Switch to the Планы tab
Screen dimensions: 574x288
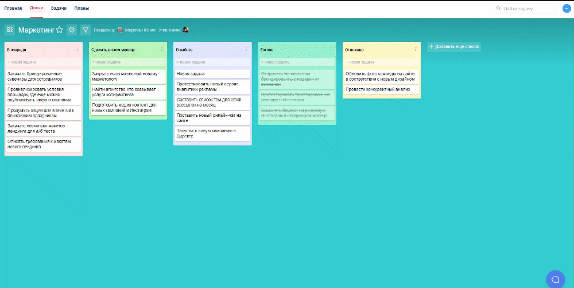click(82, 9)
